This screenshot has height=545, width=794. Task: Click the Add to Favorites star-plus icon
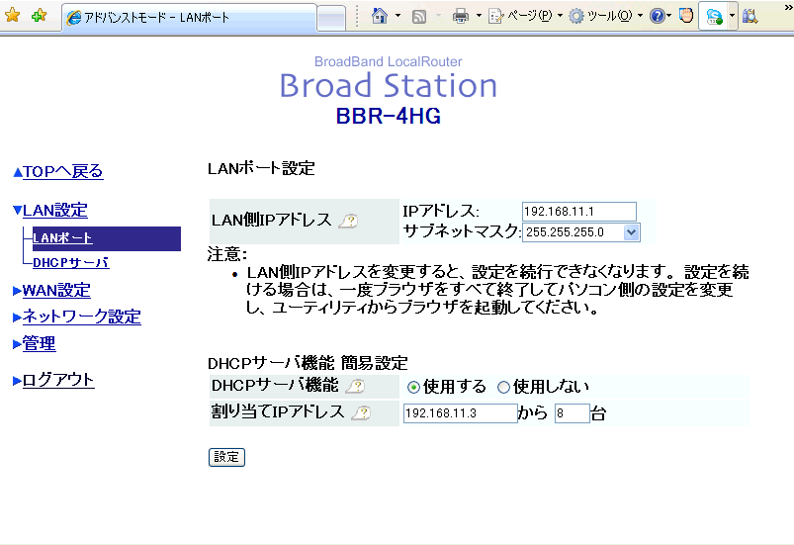coord(39,16)
